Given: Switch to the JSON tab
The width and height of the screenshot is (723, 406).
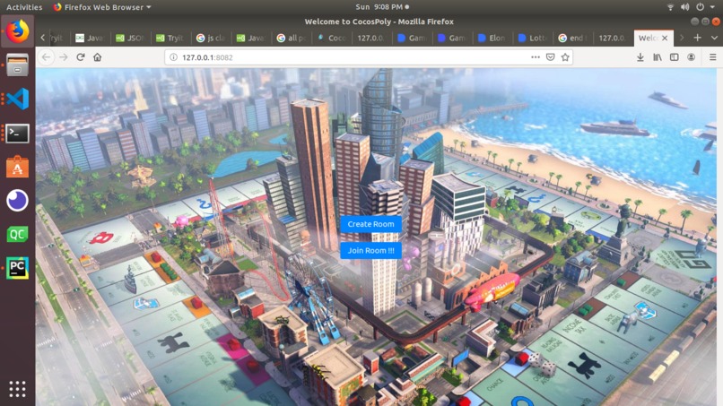Looking at the screenshot, I should [129, 38].
